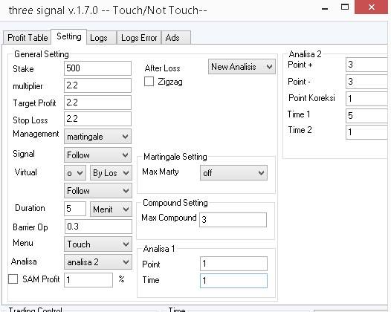The image size is (391, 312).
Task: Click the Max Compound input field
Action: point(233,220)
